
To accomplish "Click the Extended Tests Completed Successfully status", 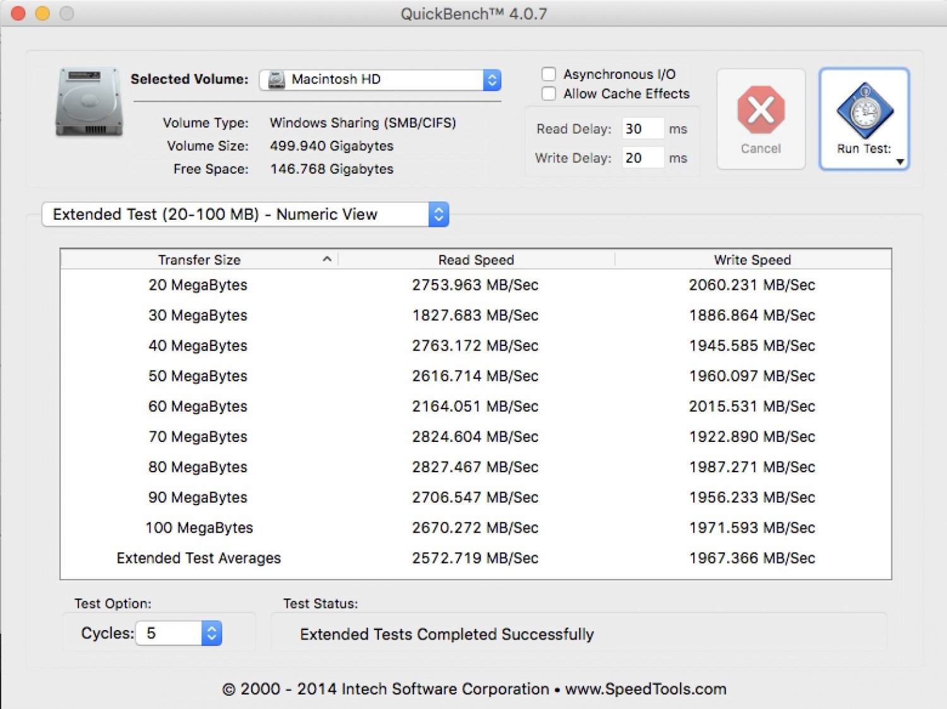I will click(x=447, y=635).
